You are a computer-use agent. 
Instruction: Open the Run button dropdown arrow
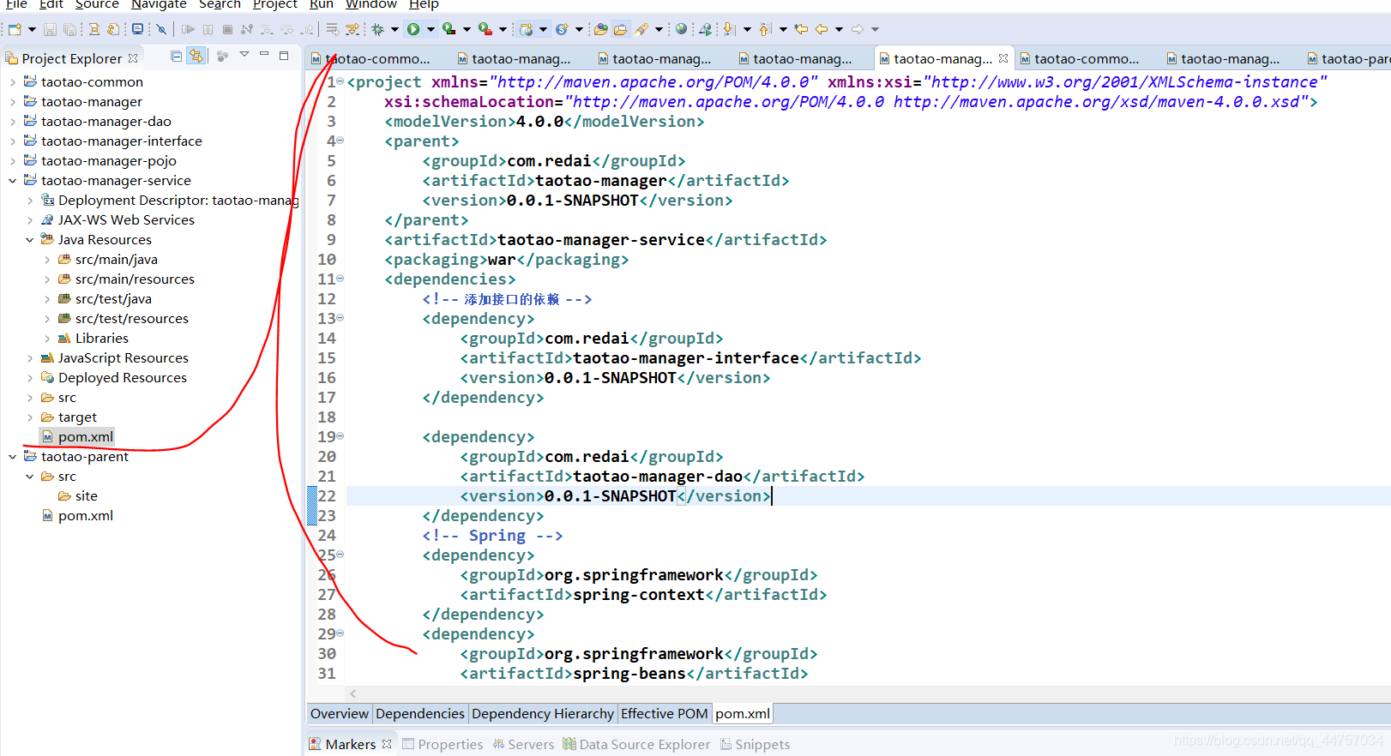[x=431, y=29]
